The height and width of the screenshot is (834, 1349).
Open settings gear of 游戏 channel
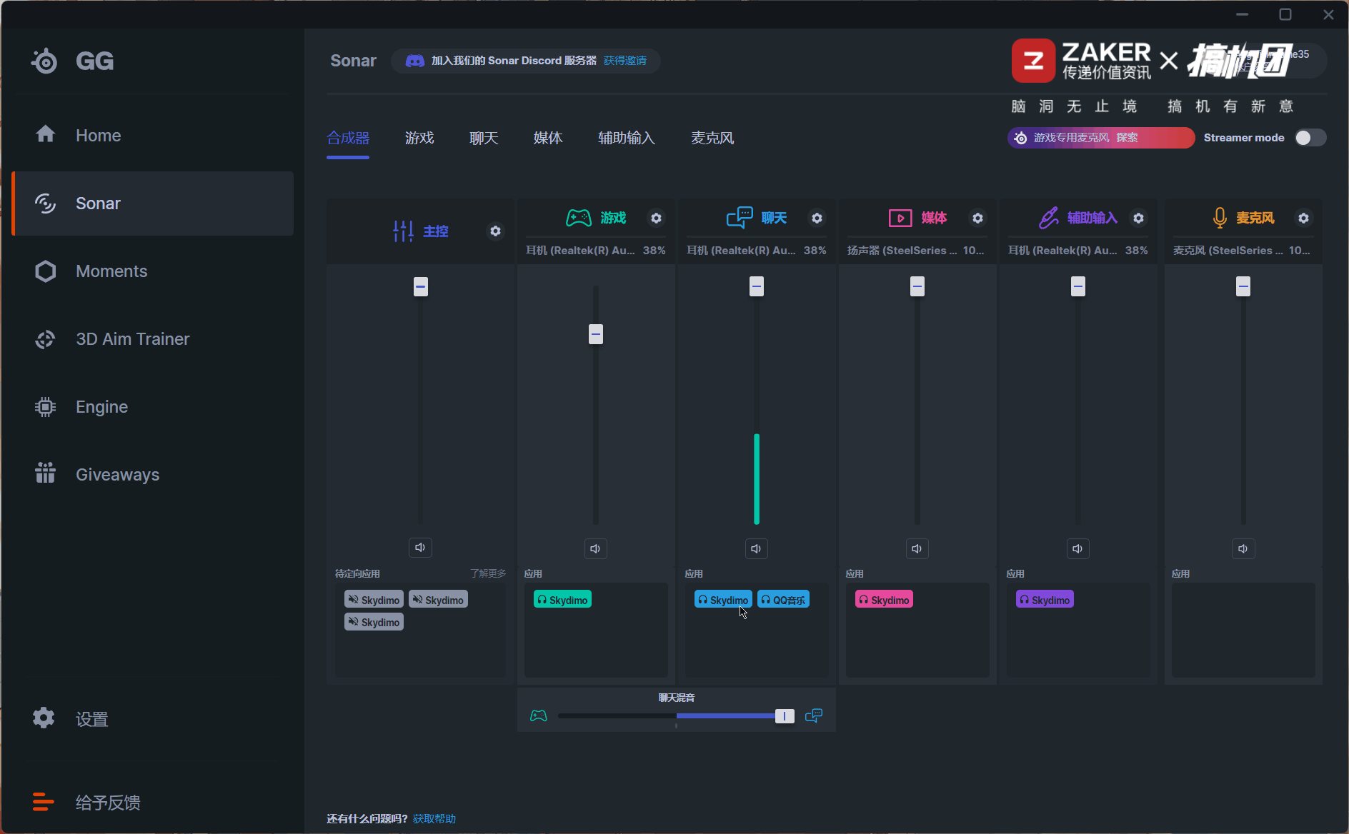tap(656, 218)
